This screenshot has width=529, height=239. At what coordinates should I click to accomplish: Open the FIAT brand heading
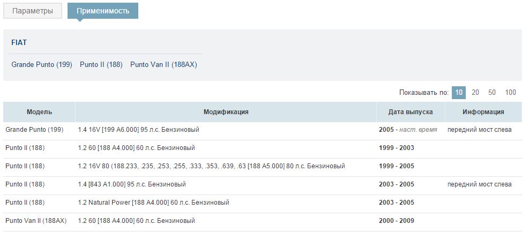coord(19,42)
